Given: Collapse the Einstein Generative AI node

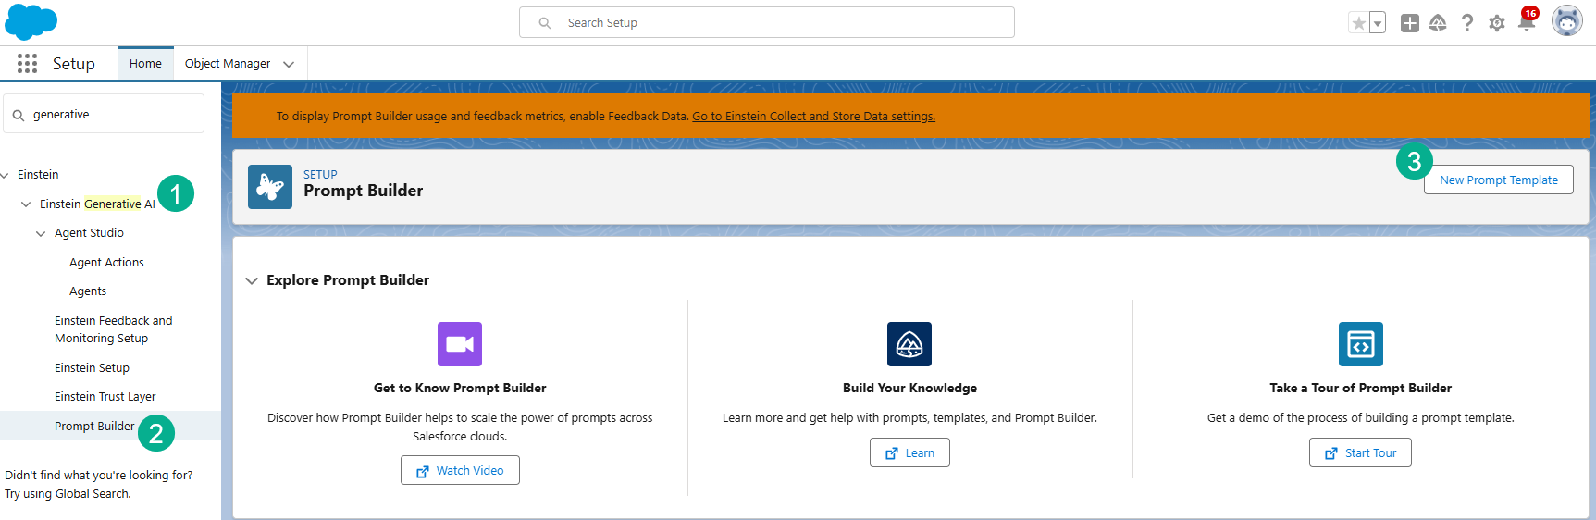Looking at the screenshot, I should 26,204.
